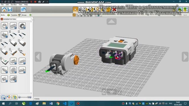
Task: Enable single selection sub-tool
Action: pos(74,15)
